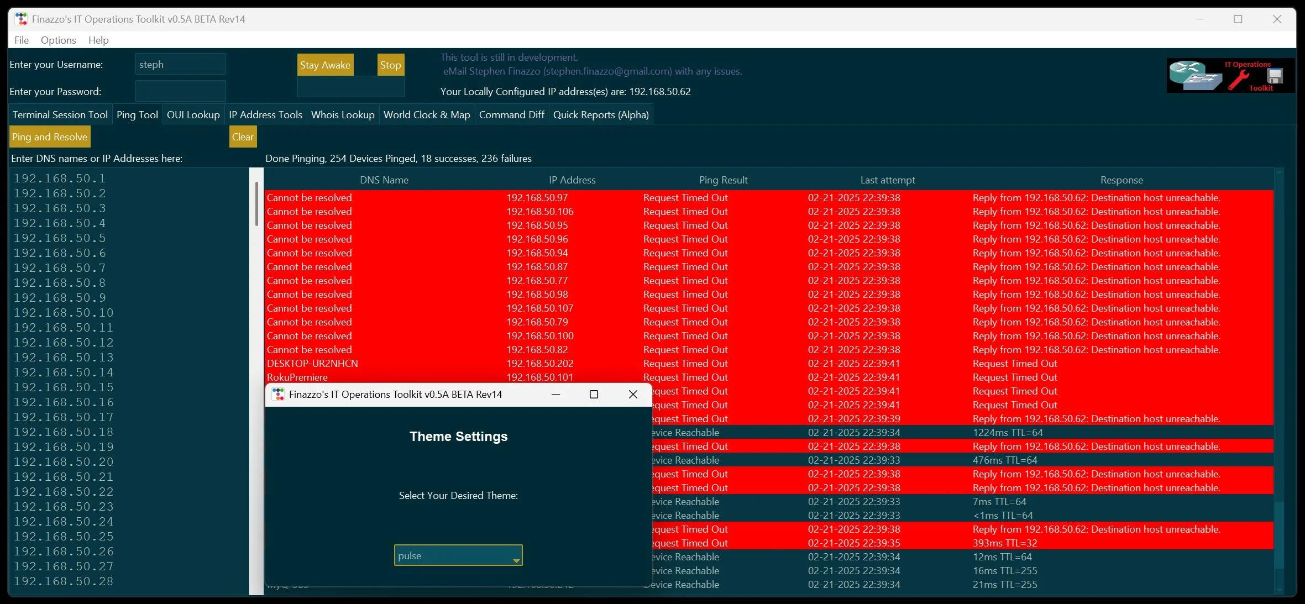
Task: Click the Stop button
Action: point(390,65)
